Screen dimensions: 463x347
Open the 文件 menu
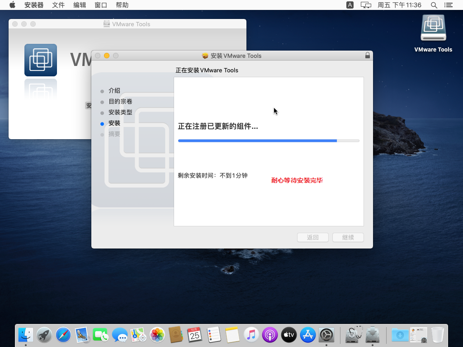pos(58,5)
